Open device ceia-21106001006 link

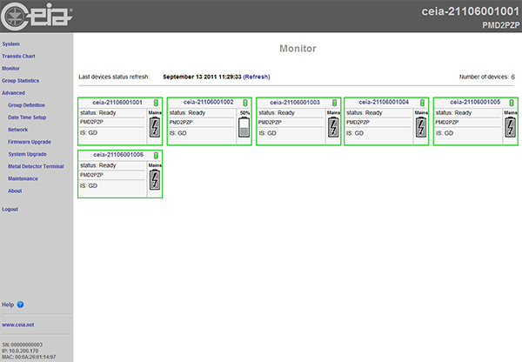click(x=118, y=155)
